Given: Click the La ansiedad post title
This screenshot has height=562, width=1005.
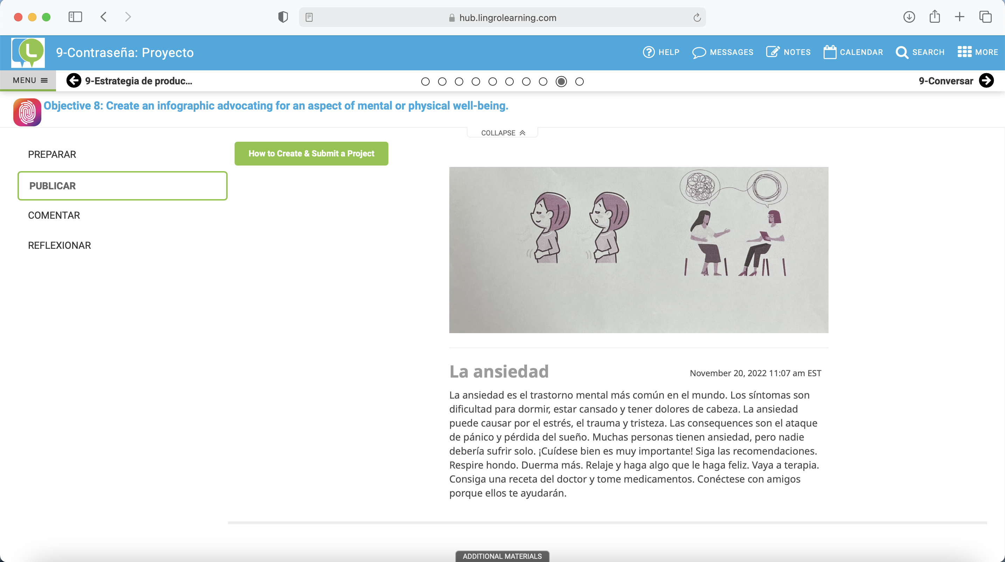Looking at the screenshot, I should tap(499, 371).
